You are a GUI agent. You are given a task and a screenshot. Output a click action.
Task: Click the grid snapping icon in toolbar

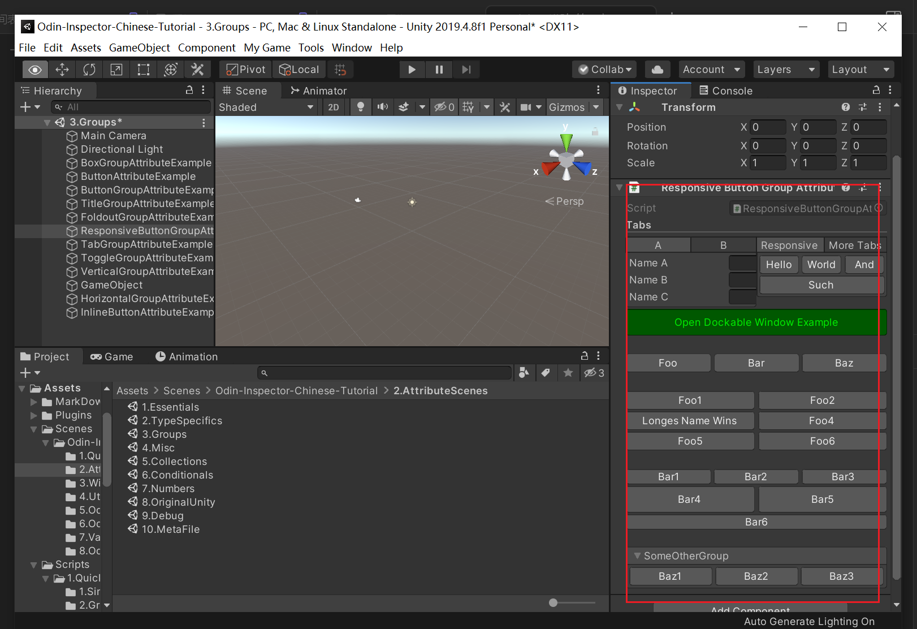(340, 70)
